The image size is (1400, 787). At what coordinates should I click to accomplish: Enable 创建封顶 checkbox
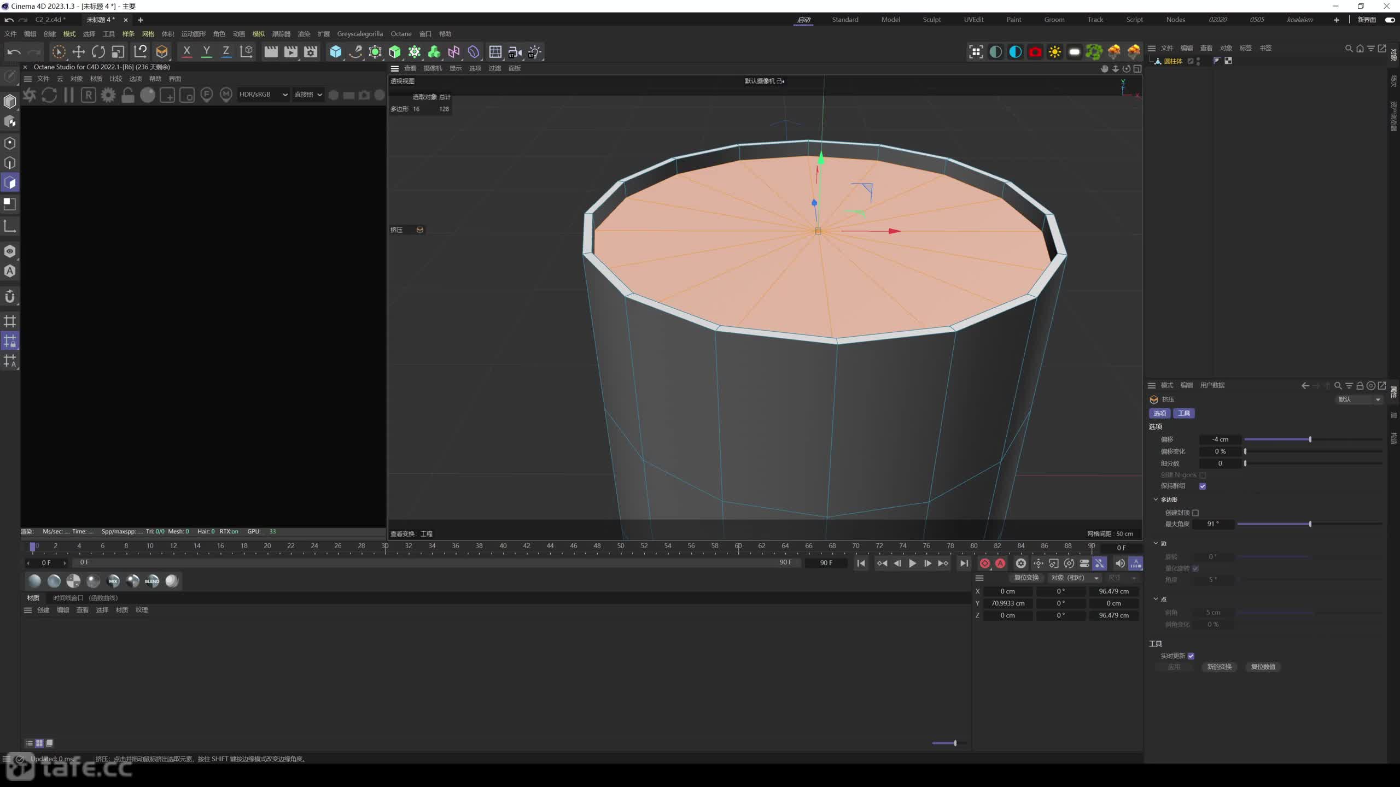click(x=1195, y=513)
